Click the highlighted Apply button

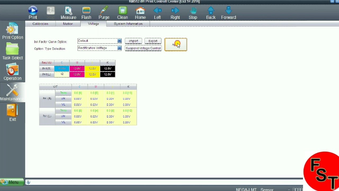point(176,45)
